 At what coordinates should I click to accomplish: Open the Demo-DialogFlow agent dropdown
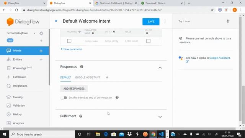tap(34, 33)
